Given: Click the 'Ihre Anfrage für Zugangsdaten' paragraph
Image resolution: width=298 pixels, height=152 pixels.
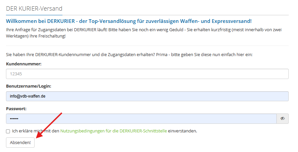Looking at the screenshot, I should [144, 33].
